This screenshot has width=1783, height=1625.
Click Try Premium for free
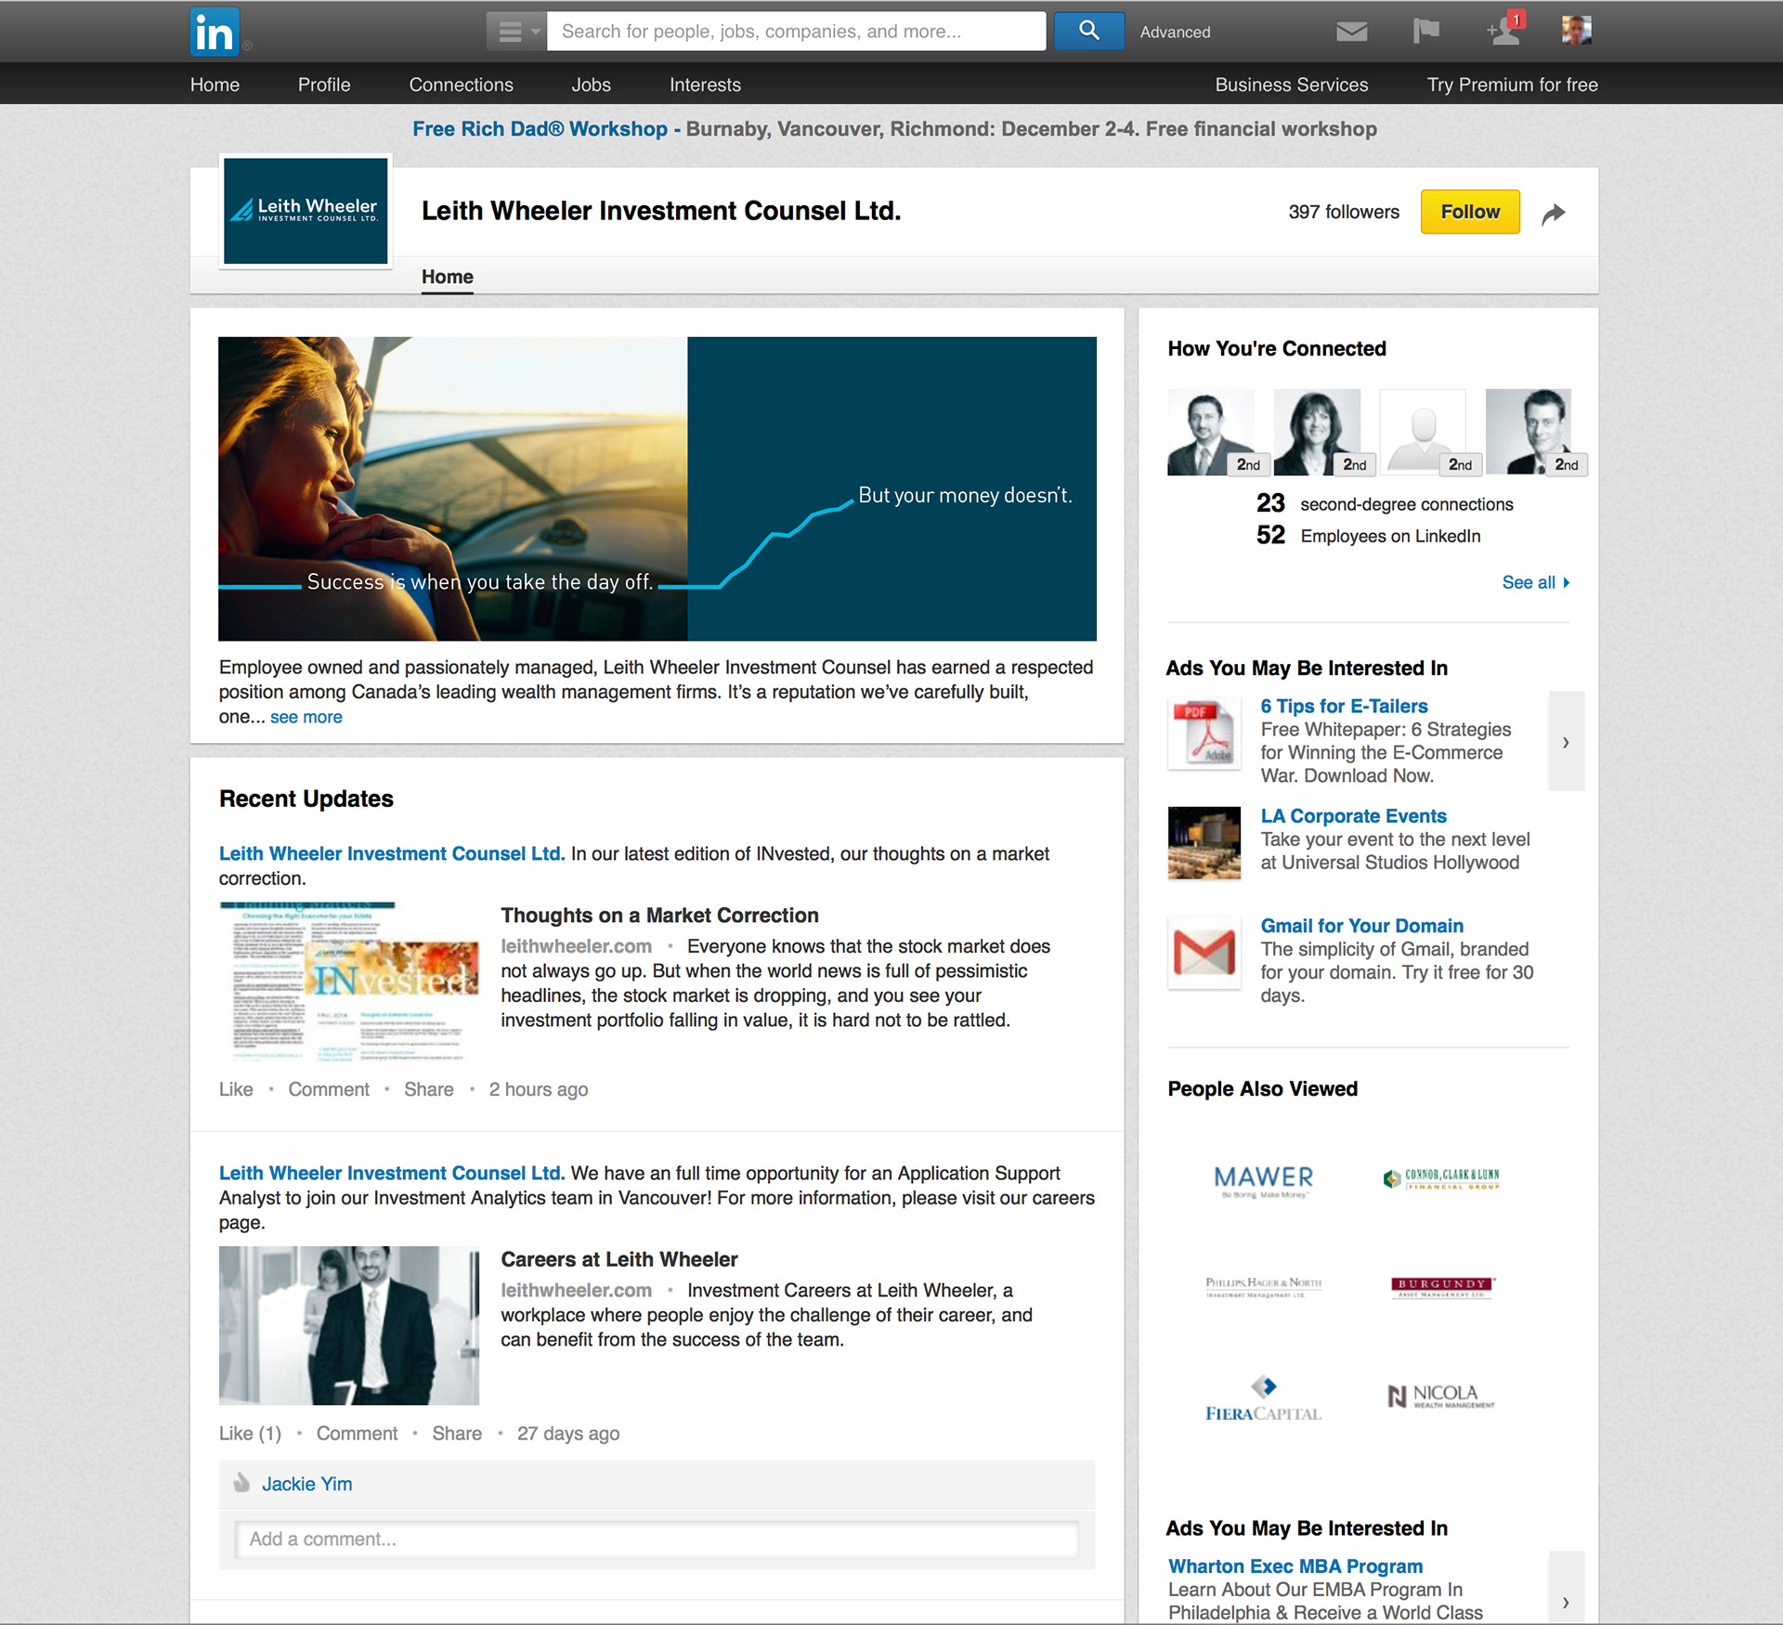1512,84
